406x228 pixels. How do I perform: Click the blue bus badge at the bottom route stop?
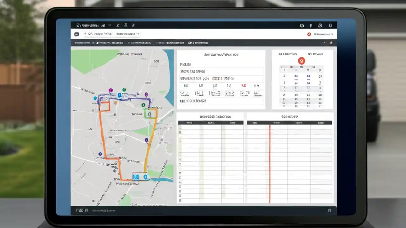tap(136, 177)
